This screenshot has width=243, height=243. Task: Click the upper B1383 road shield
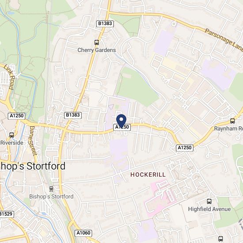tap(105, 23)
